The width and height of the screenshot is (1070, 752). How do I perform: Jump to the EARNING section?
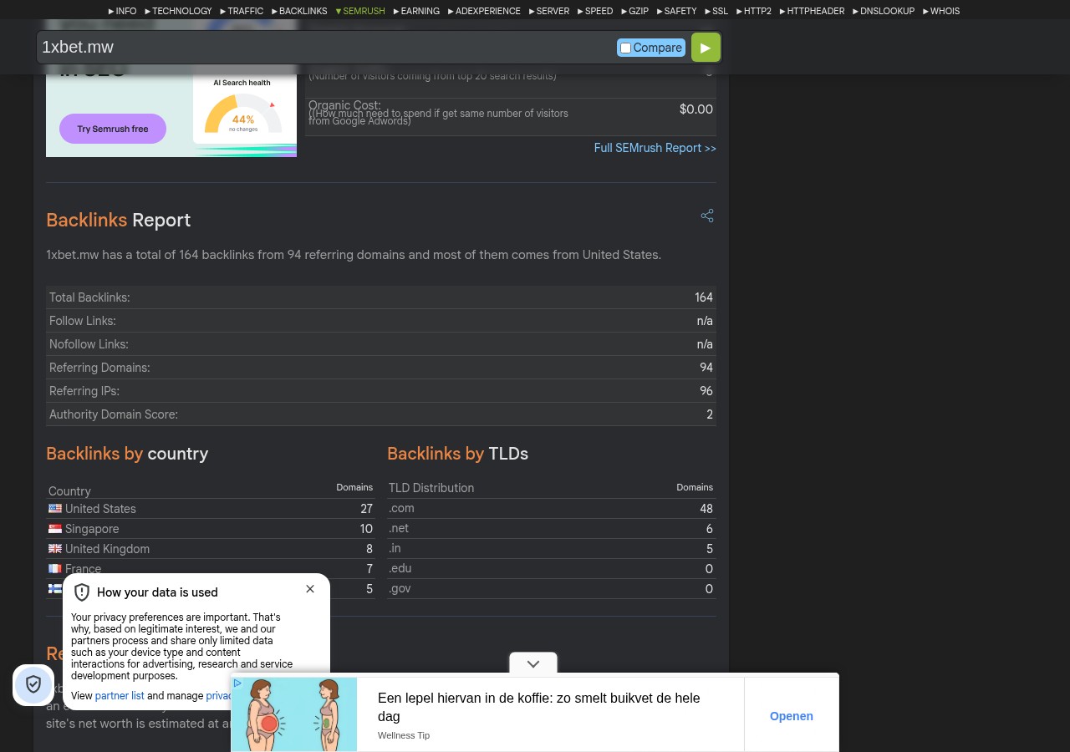pyautogui.click(x=416, y=12)
